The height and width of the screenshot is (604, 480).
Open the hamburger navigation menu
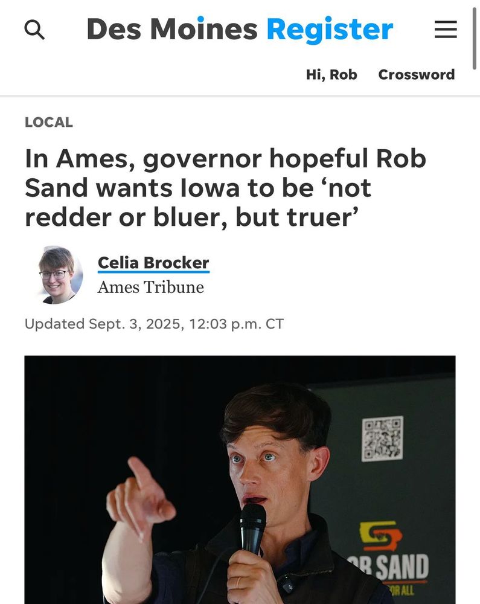tap(446, 29)
